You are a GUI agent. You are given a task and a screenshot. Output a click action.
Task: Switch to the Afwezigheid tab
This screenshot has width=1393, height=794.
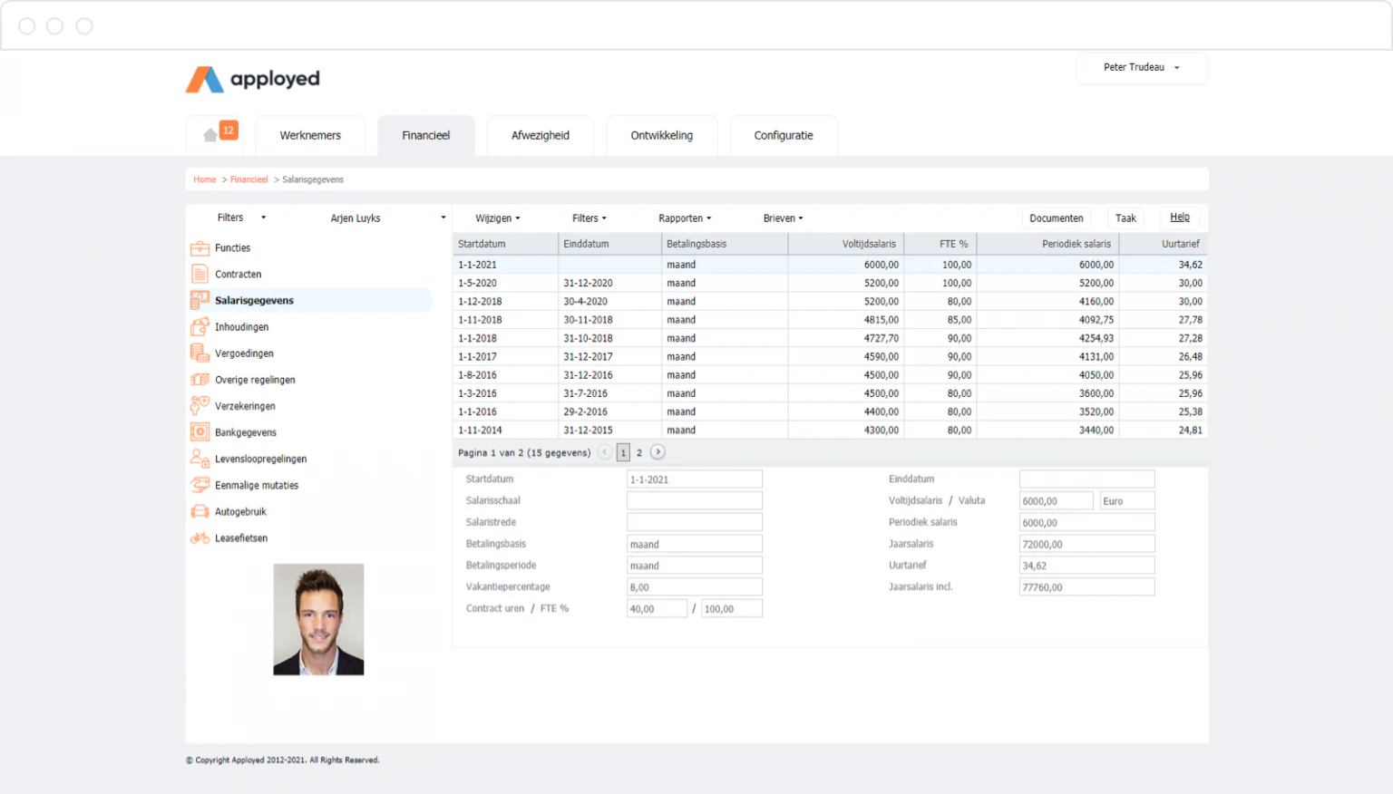[x=541, y=135]
